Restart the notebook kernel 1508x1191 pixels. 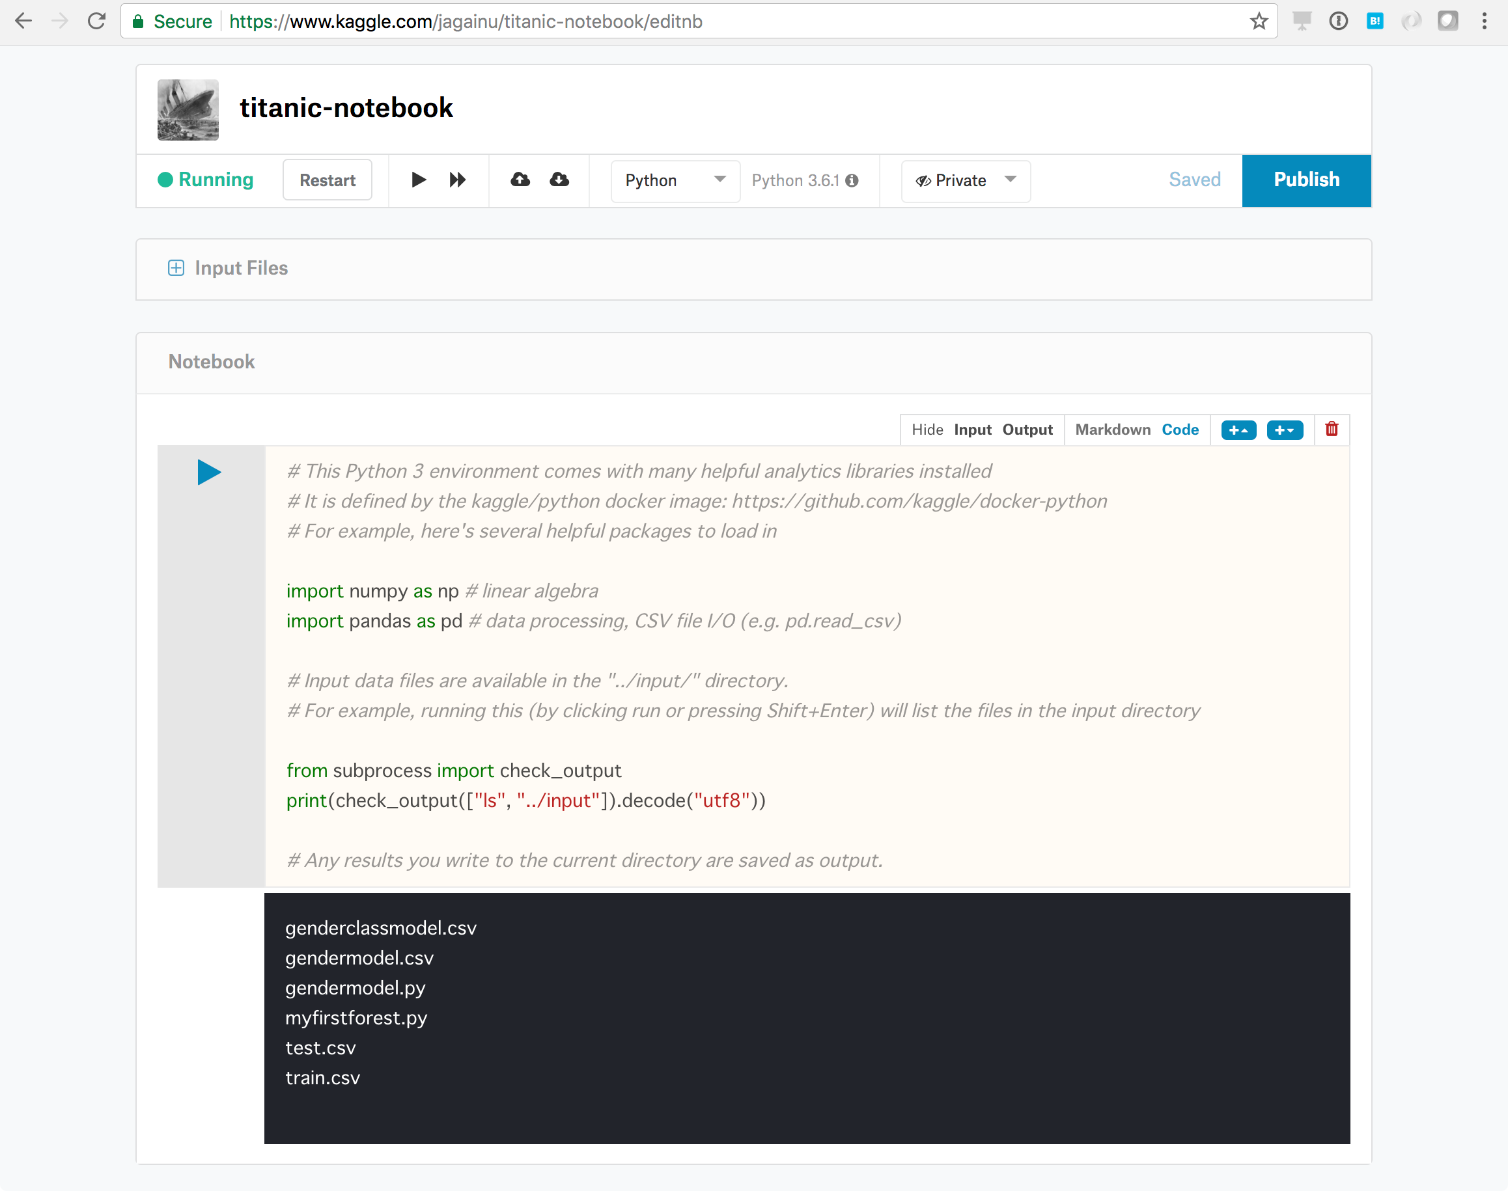[x=327, y=181]
